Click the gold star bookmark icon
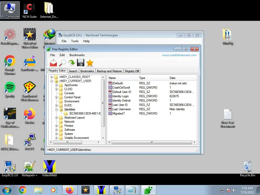 90,63
